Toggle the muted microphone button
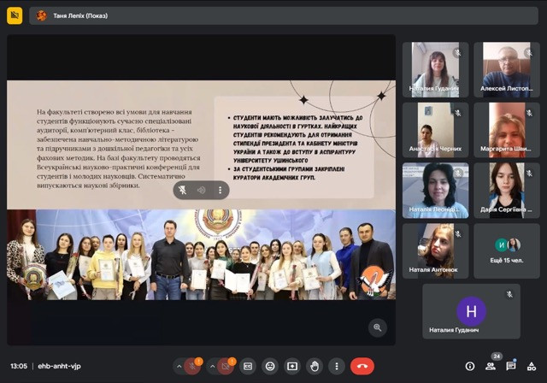This screenshot has width=547, height=383. tap(191, 366)
